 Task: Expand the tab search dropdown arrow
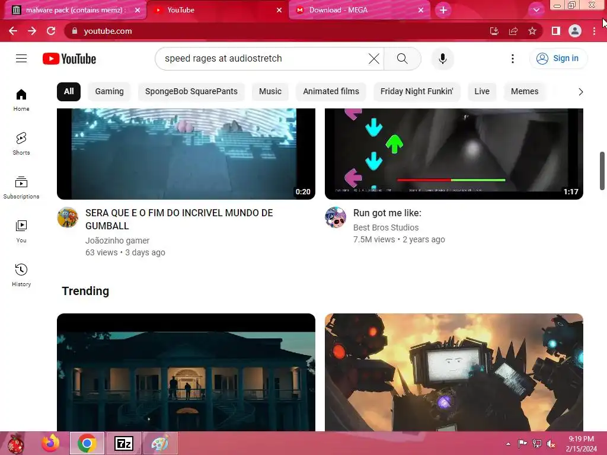tap(536, 10)
